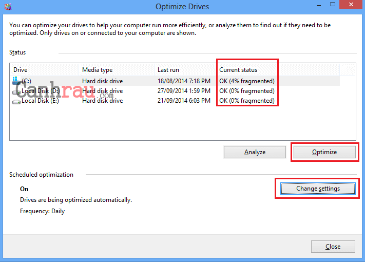Close the window with the red X button
This screenshot has width=365, height=262.
tap(351, 5)
